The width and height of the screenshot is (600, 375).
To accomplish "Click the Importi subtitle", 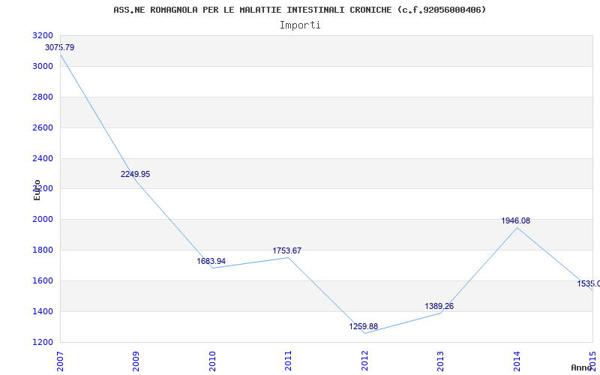I will 300,25.
